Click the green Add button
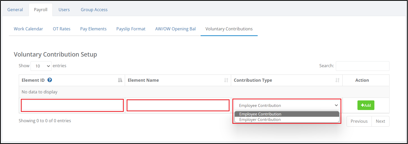The image size is (408, 144). tap(366, 105)
